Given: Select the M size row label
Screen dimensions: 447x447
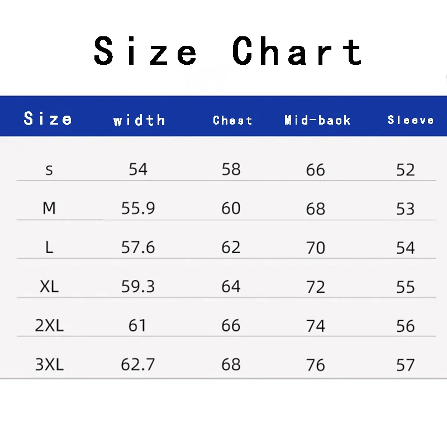Looking at the screenshot, I should (49, 208).
